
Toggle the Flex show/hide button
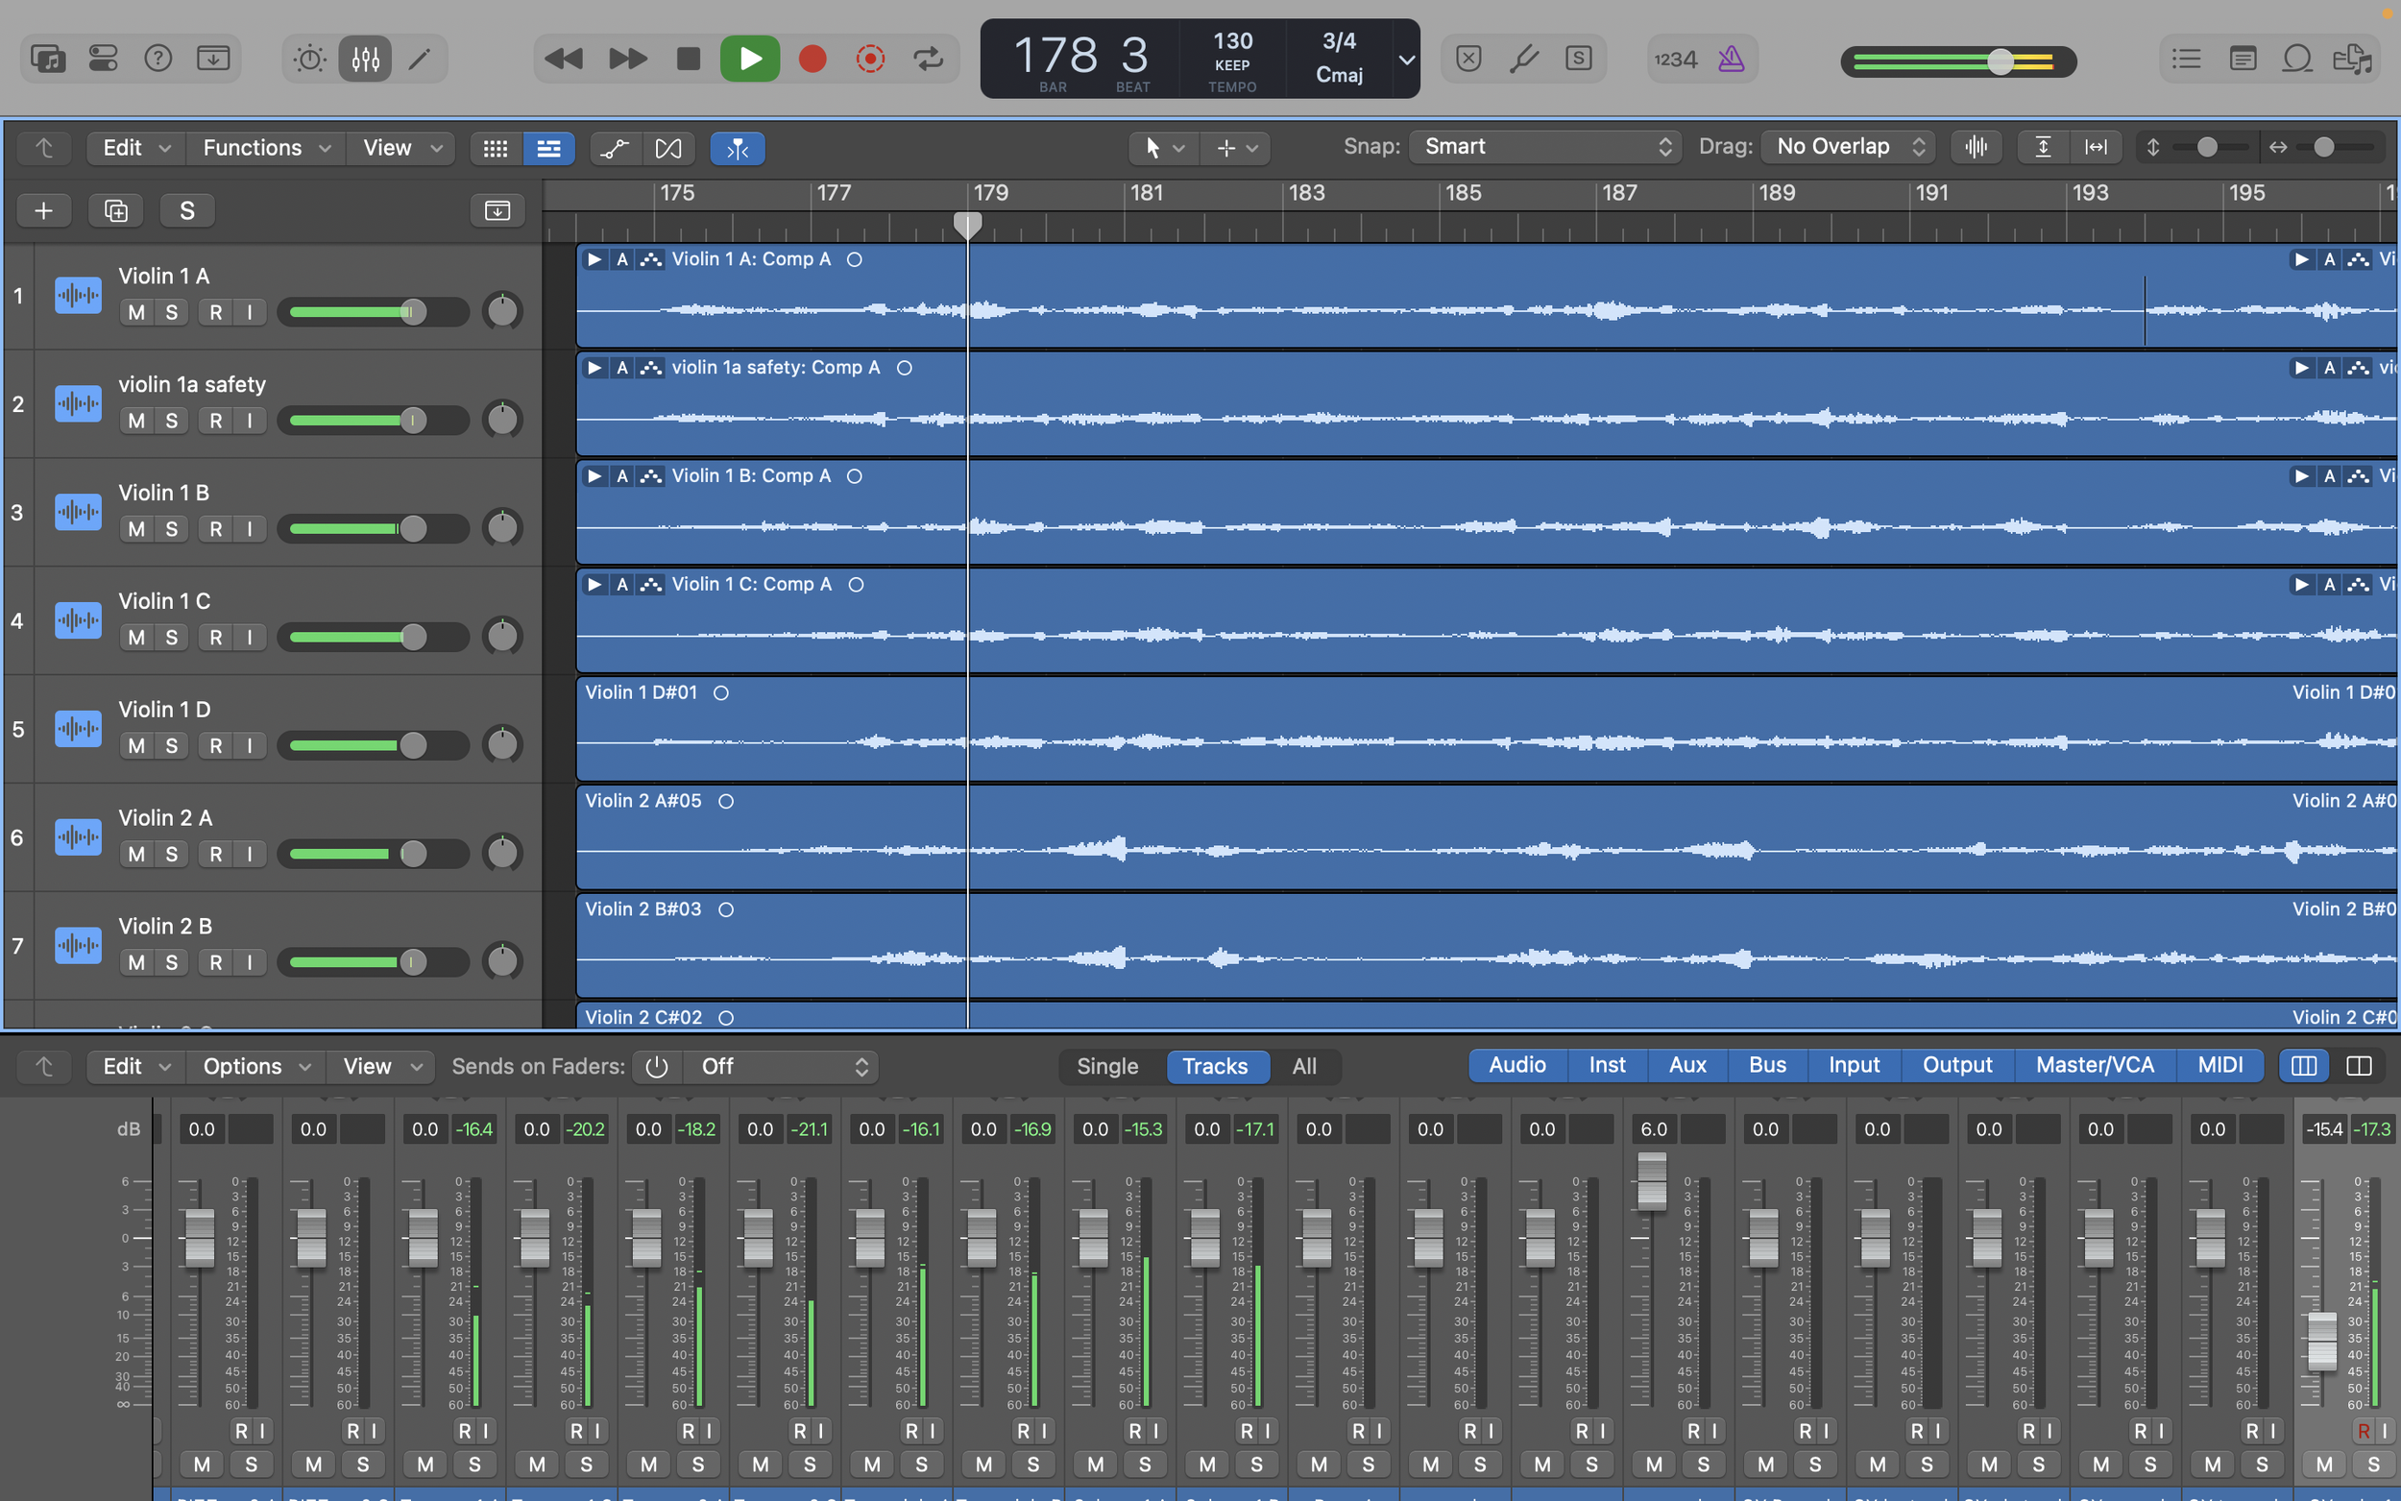coord(669,149)
